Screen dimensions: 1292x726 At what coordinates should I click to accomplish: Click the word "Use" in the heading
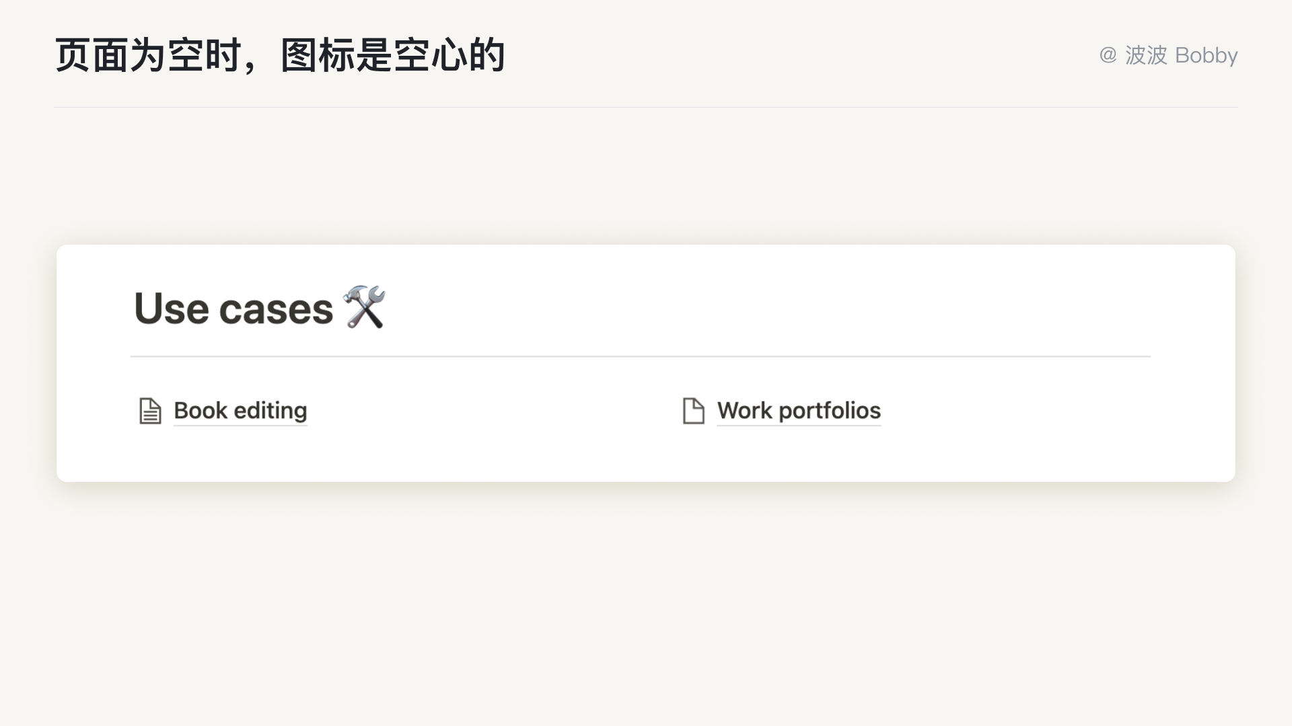pos(172,309)
